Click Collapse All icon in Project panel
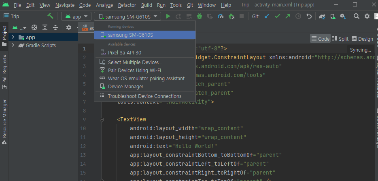The image size is (378, 181). coord(55,27)
